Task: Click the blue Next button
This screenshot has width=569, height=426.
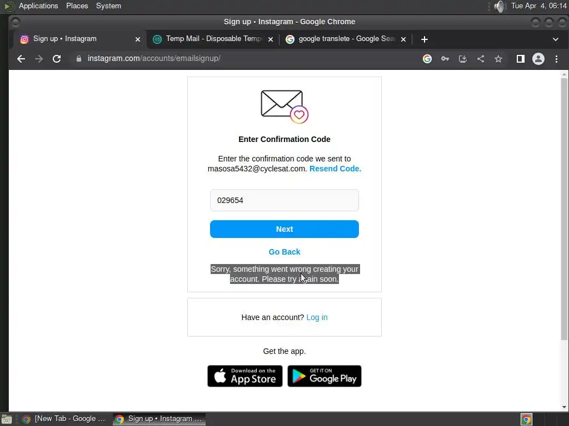Action: click(284, 229)
